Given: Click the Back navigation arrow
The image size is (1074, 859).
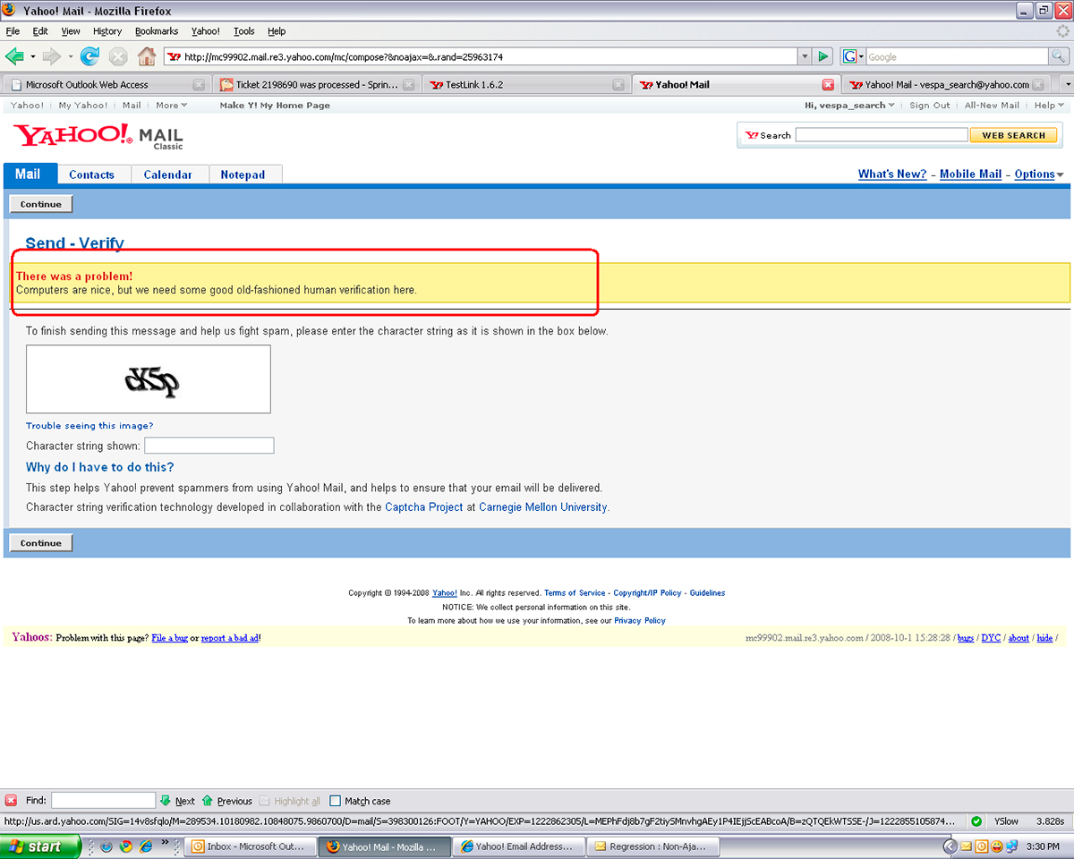Looking at the screenshot, I should click(16, 55).
